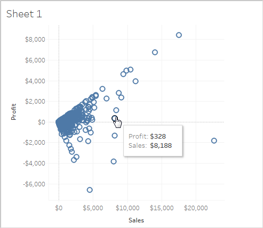
Task: Select the mark at $8,000 sales, -$3,800 profit
Action: point(114,161)
